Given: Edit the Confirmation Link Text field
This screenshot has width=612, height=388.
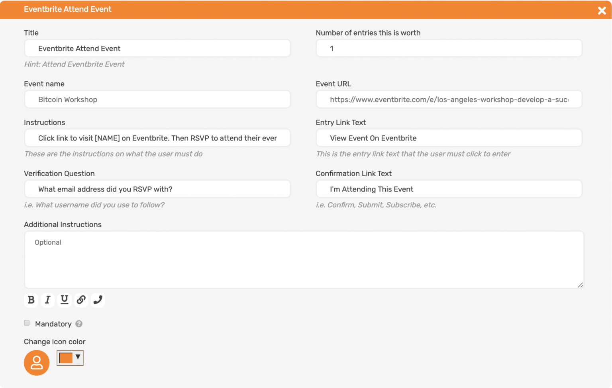Looking at the screenshot, I should [449, 189].
